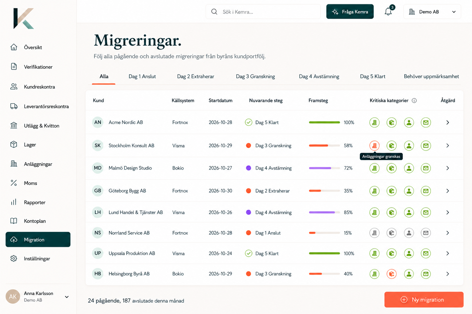Click the Källsystem column header

coord(183,101)
